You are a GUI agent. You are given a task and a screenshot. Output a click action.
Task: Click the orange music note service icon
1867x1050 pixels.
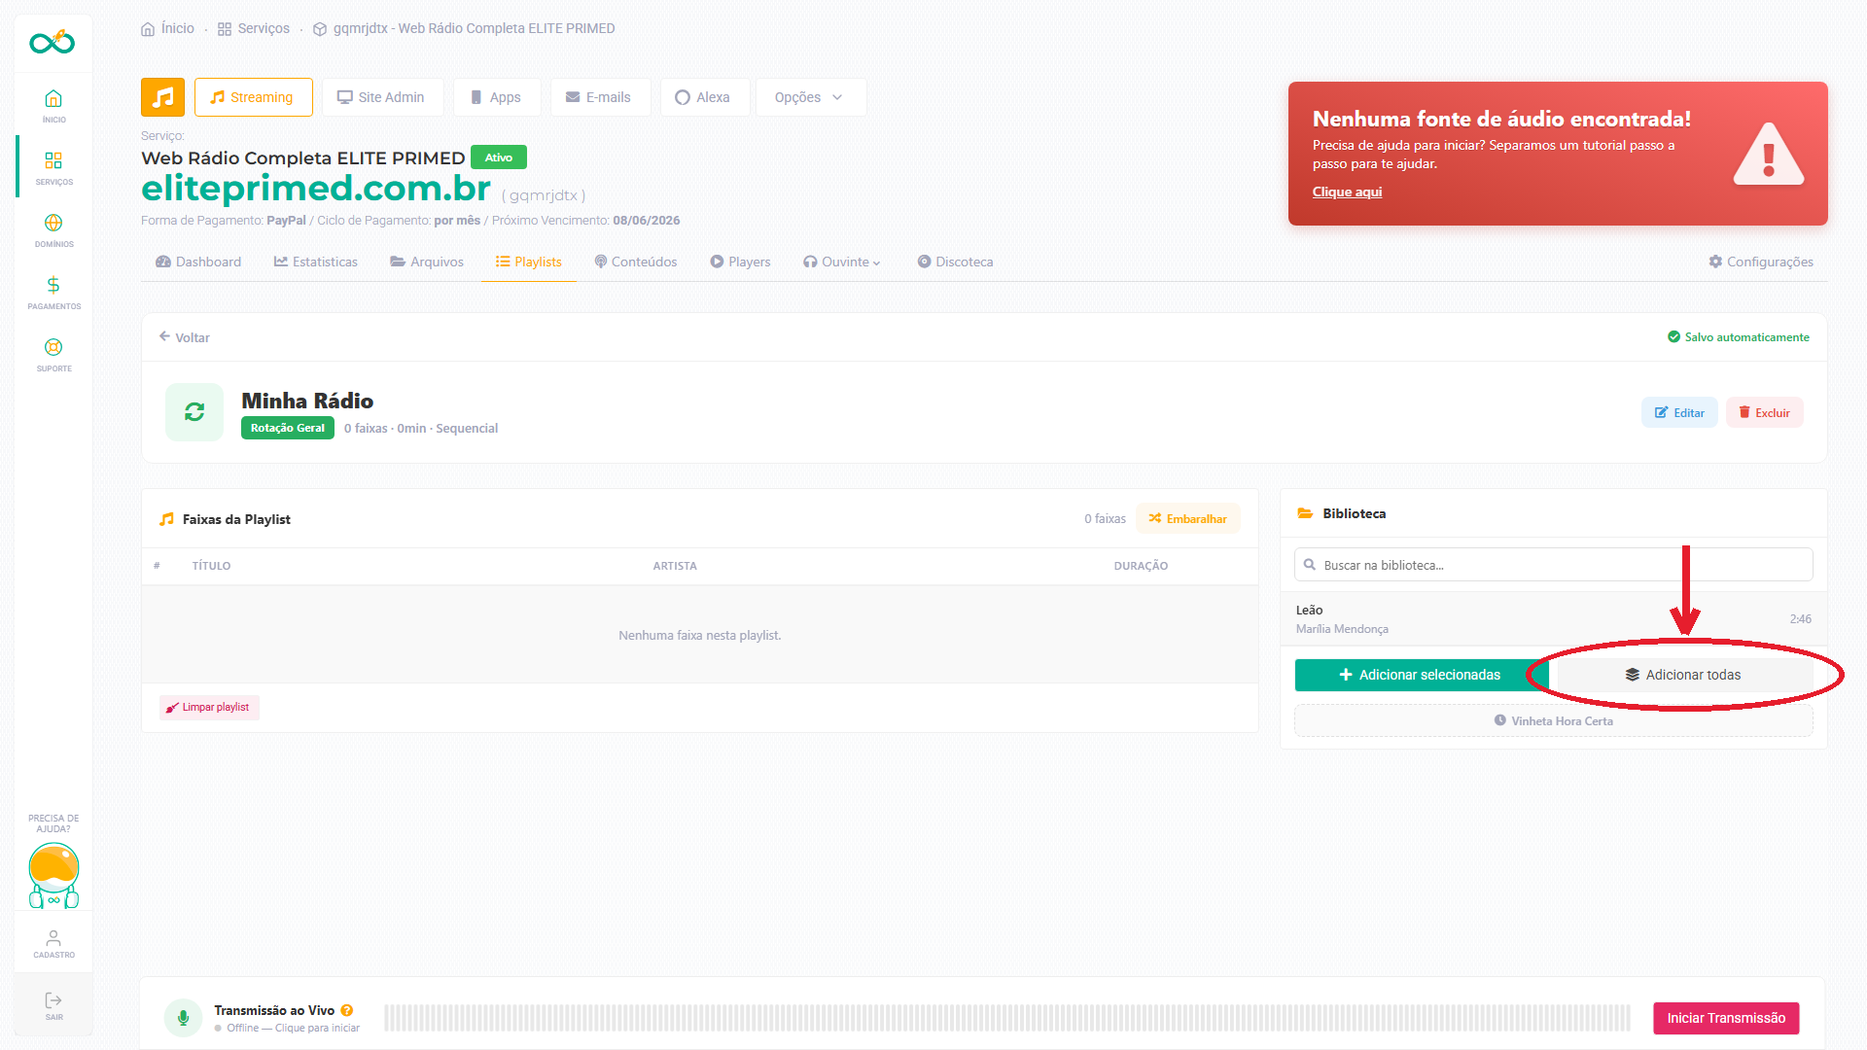pyautogui.click(x=162, y=97)
